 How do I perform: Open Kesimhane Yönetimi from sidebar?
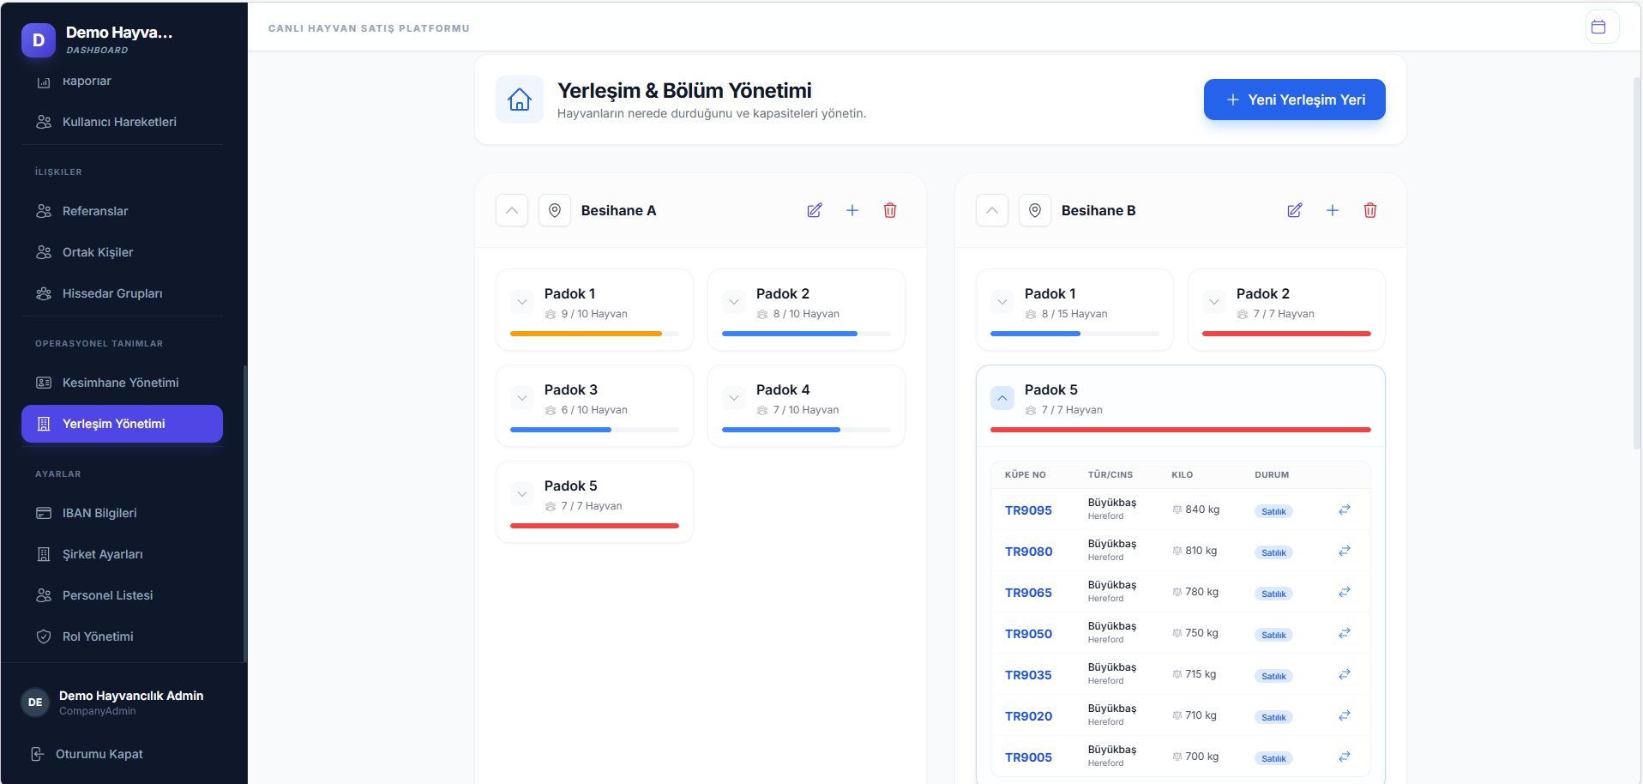point(120,383)
